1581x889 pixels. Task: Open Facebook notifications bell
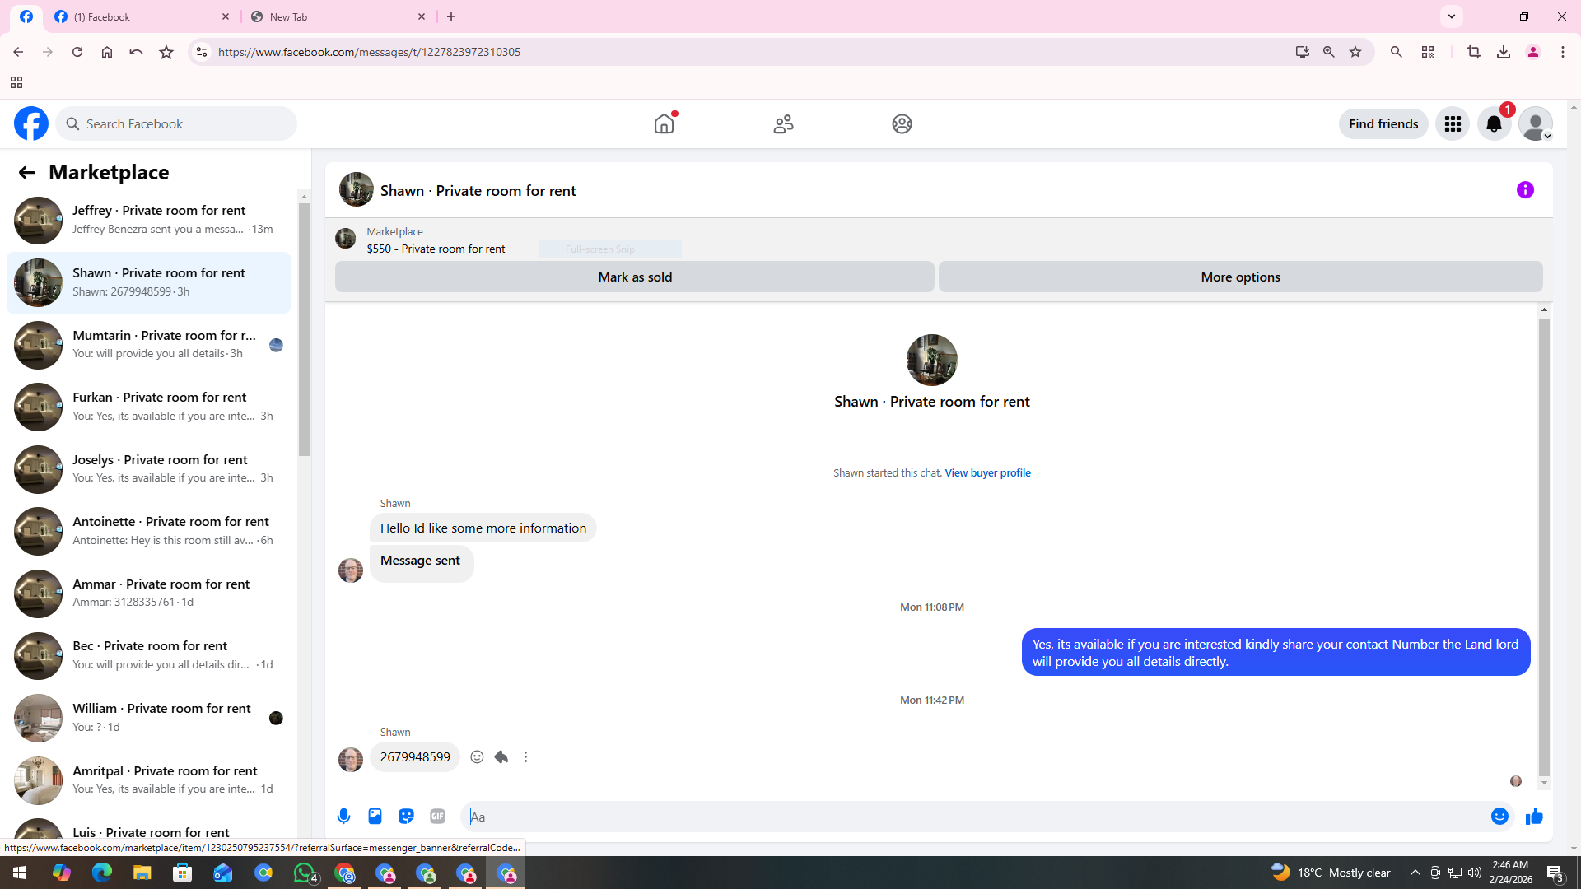pyautogui.click(x=1494, y=123)
